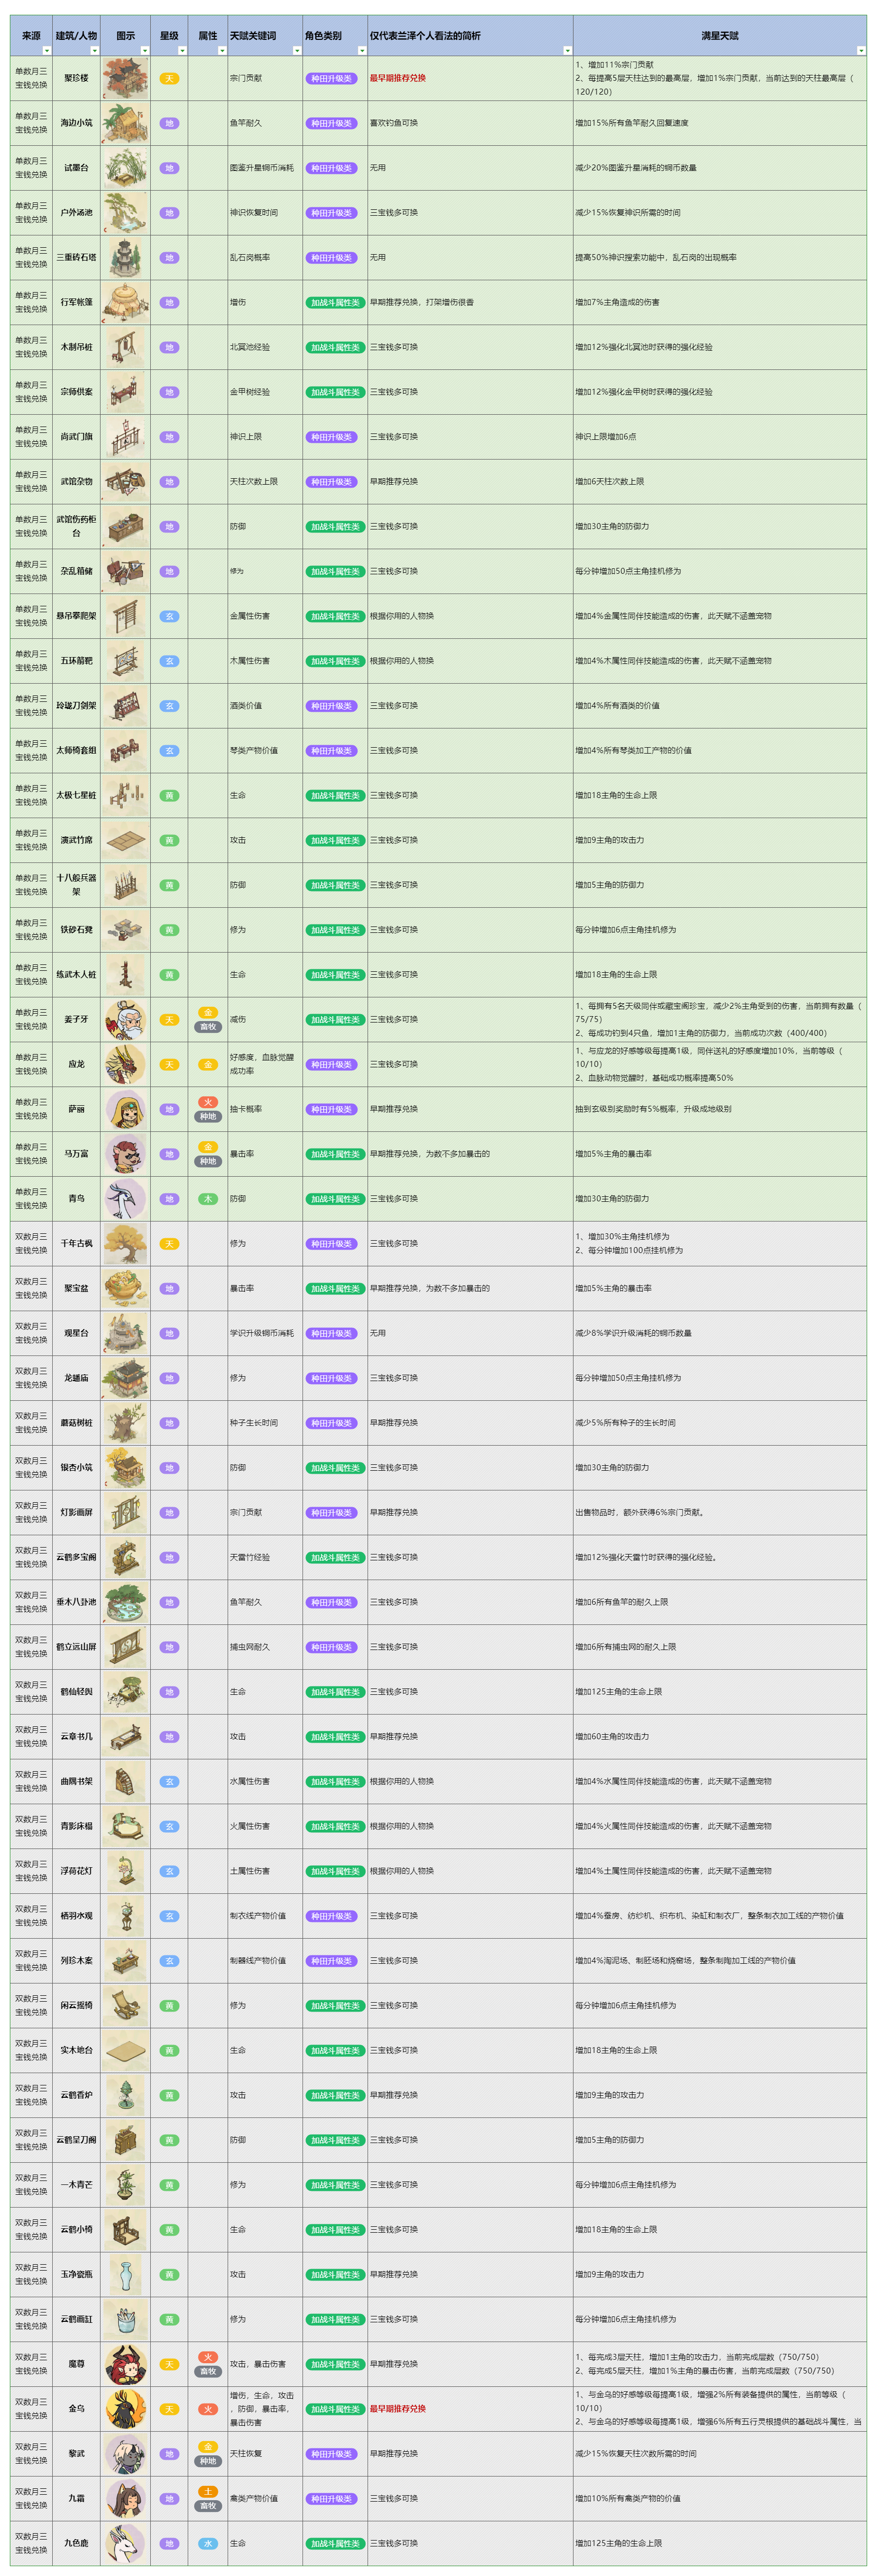Select the 九霜 name cell

pos(76,2498)
